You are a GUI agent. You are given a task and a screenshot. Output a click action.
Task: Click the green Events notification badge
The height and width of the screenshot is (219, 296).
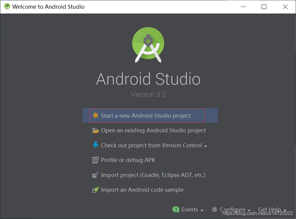pos(176,209)
